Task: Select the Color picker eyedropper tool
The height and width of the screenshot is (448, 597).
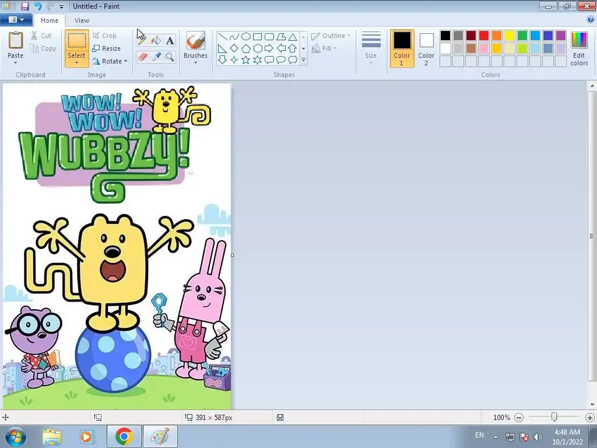Action: pos(156,57)
